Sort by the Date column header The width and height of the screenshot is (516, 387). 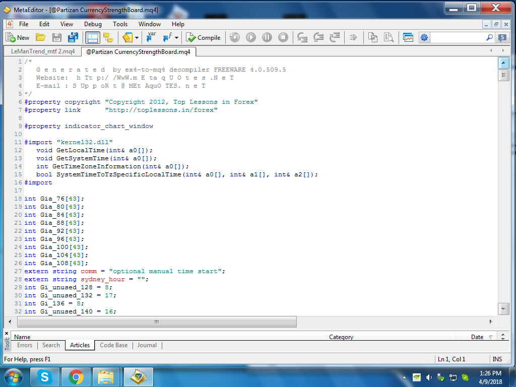pos(477,337)
